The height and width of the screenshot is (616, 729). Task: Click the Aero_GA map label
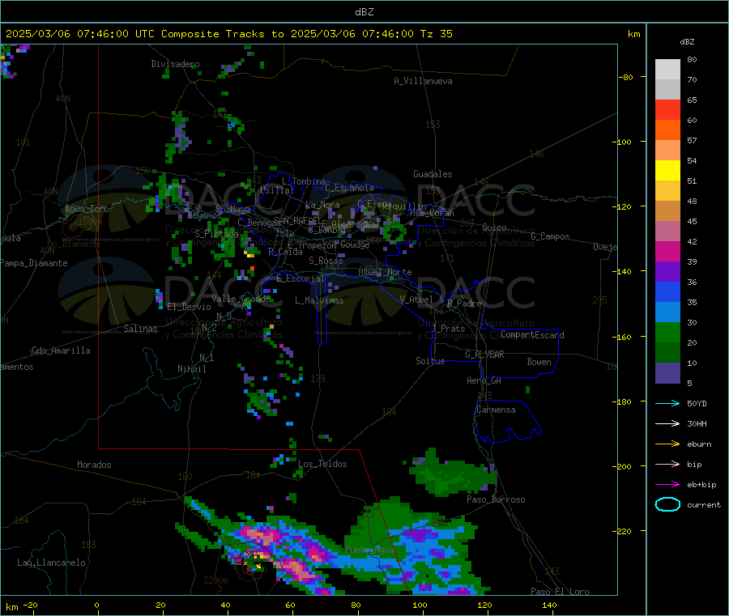pos(484,380)
